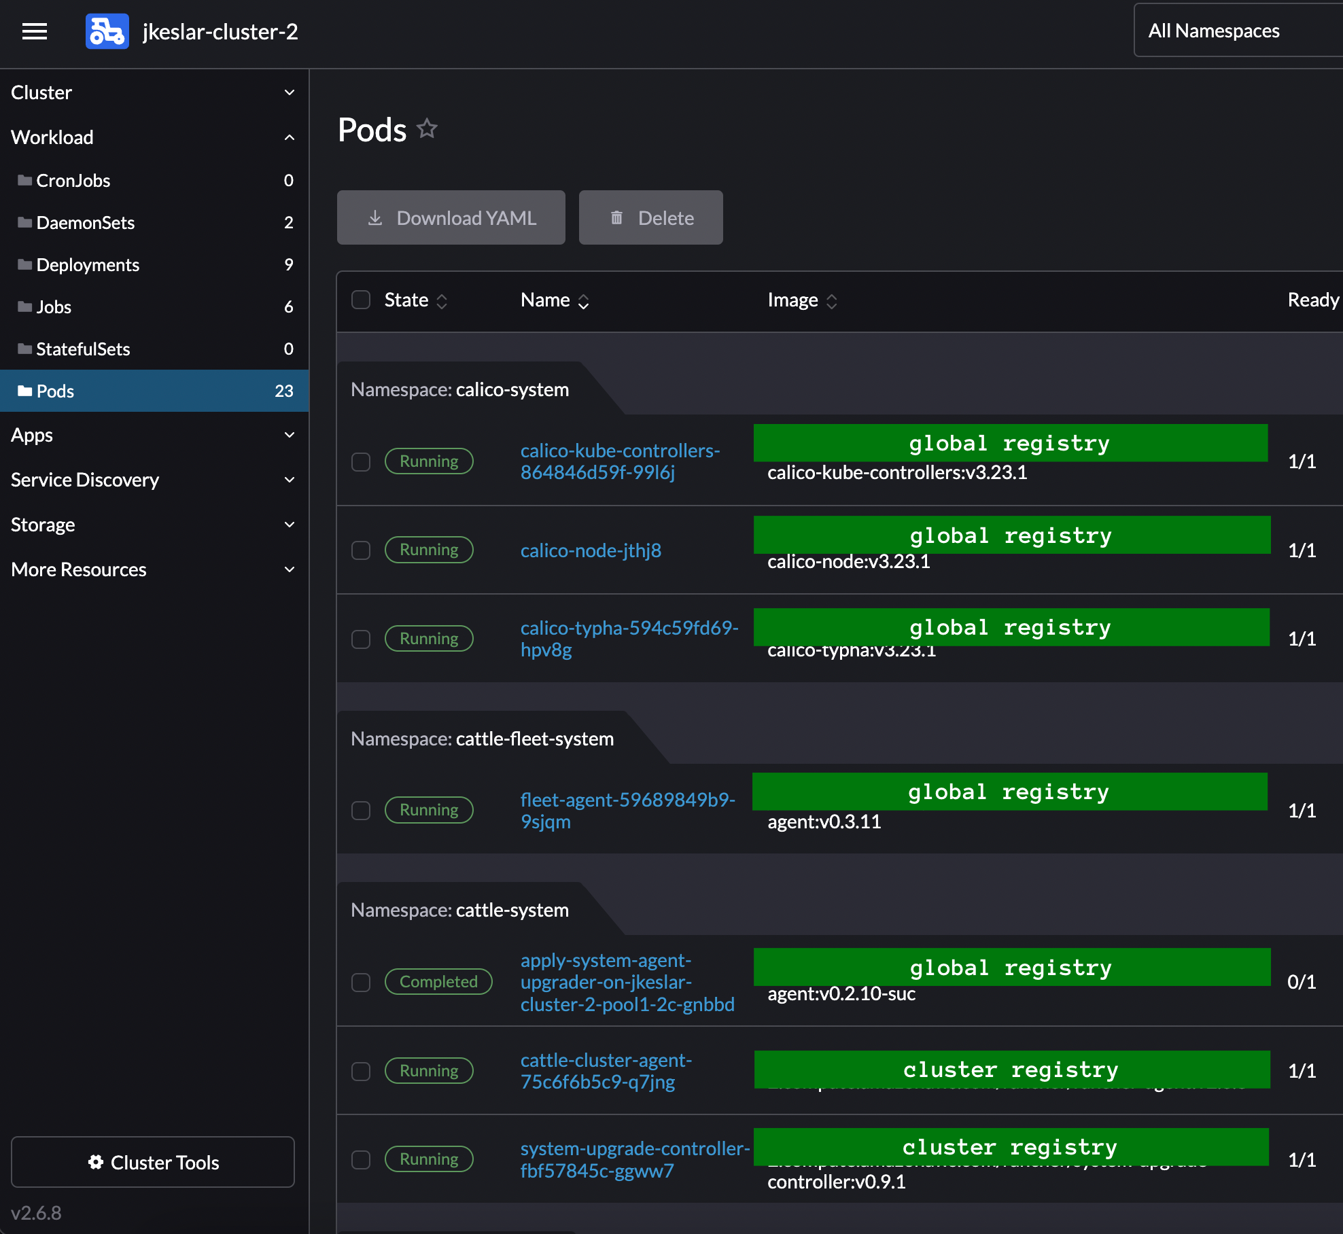The height and width of the screenshot is (1234, 1343).
Task: Open the calico-kube-controllers-864846d59f-99l6j pod
Action: point(620,461)
